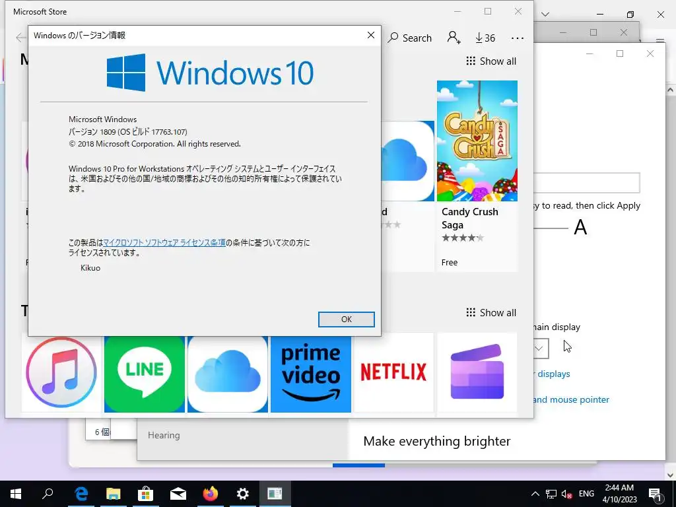
Task: Open the Candy Crush Saga app tile
Action: pos(477,176)
